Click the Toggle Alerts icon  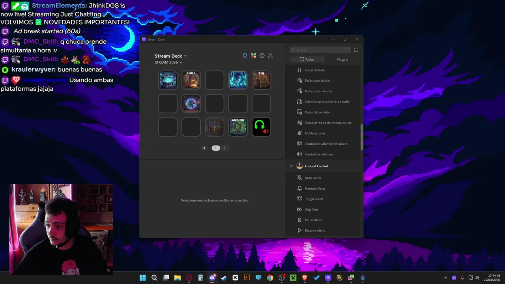click(299, 199)
